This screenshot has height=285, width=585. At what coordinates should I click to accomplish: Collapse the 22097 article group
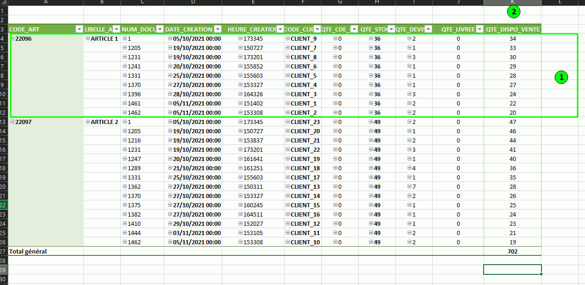12,122
